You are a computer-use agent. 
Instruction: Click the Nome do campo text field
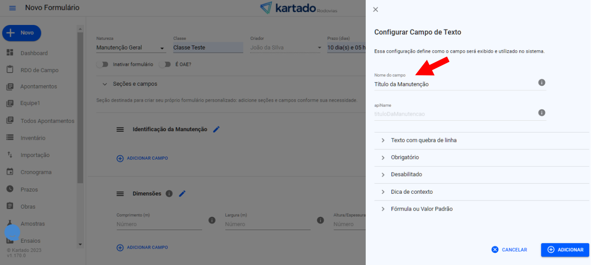(x=454, y=84)
